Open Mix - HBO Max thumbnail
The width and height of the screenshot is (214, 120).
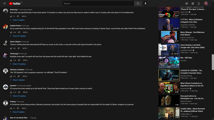point(169,62)
